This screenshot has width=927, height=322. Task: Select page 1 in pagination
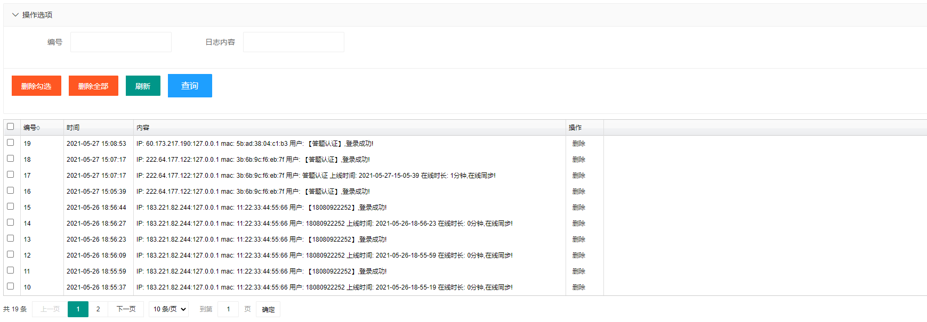(x=78, y=309)
